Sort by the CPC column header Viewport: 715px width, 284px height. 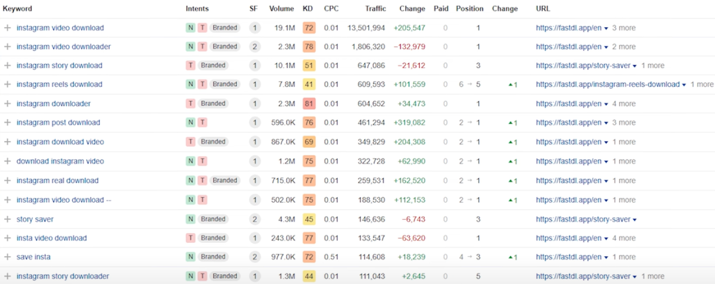pyautogui.click(x=332, y=9)
